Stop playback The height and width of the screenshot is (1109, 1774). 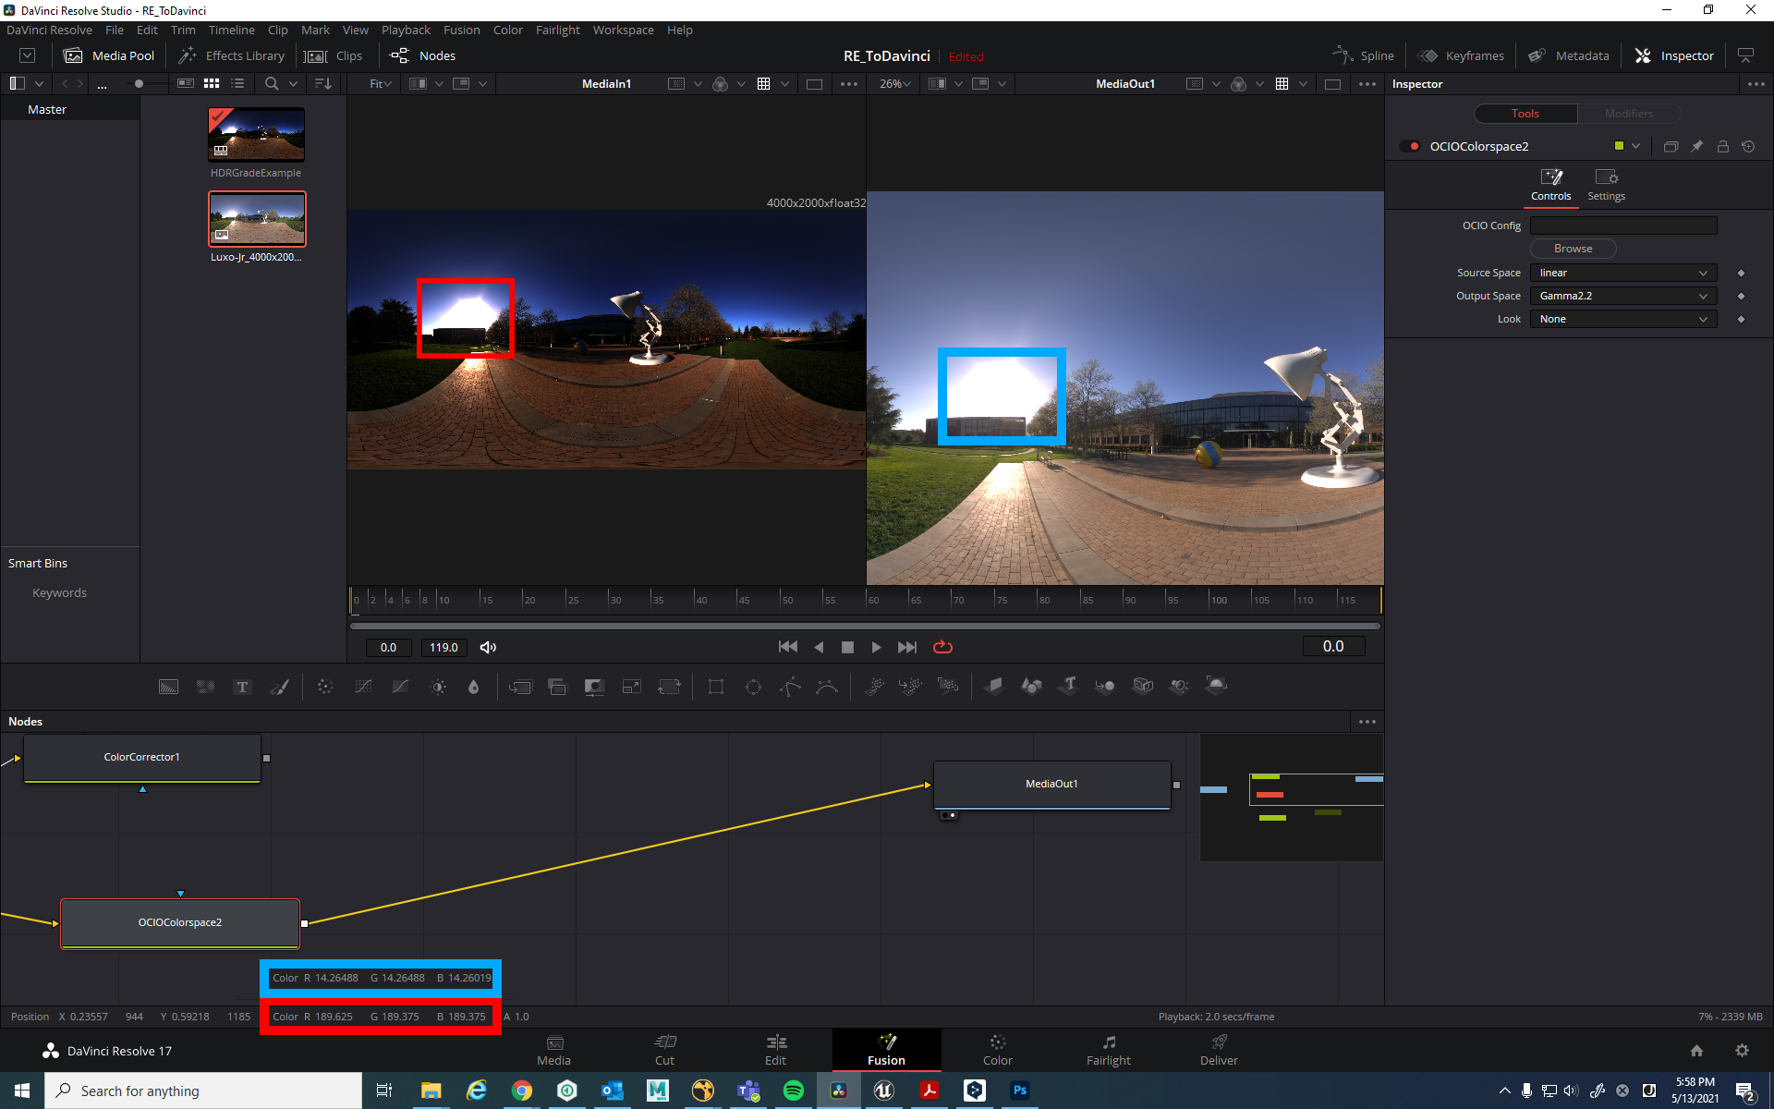pos(847,648)
